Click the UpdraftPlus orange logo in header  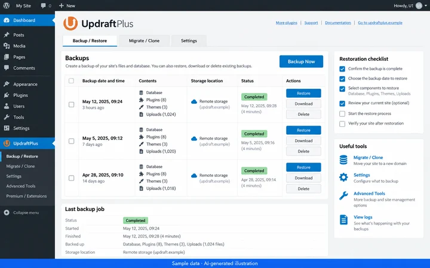pyautogui.click(x=70, y=23)
